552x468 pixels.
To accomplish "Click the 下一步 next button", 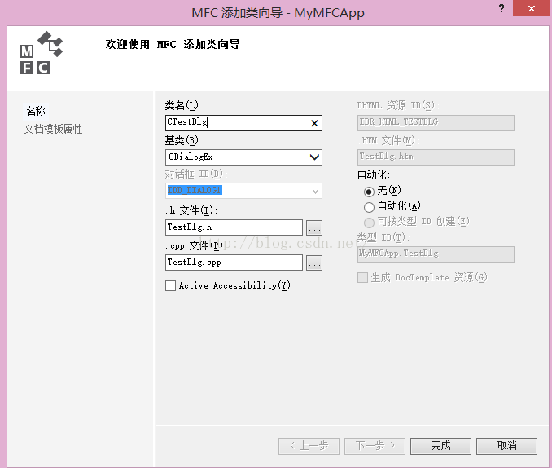I will pyautogui.click(x=375, y=446).
